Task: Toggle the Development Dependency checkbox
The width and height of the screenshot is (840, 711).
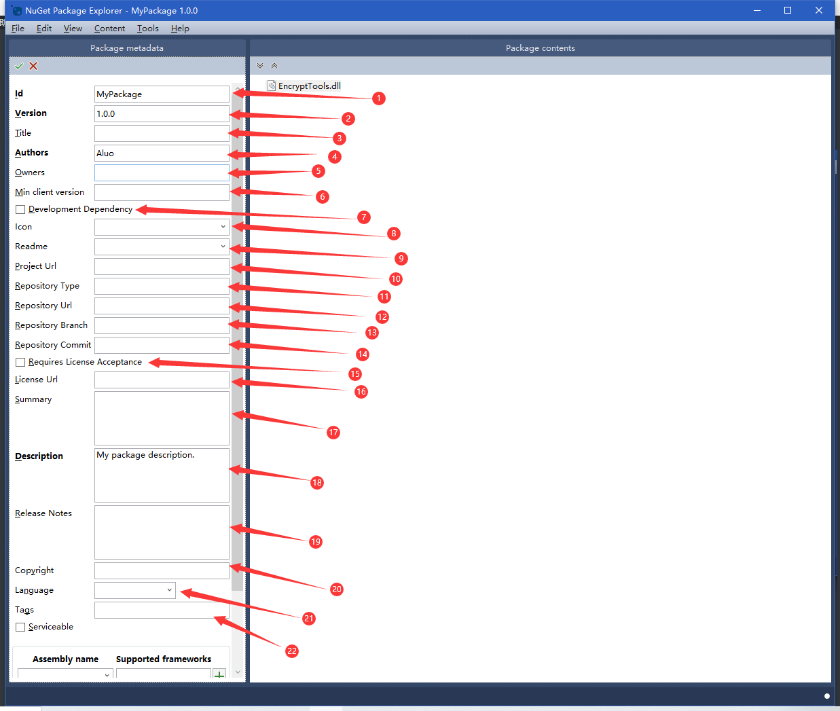Action: point(20,209)
